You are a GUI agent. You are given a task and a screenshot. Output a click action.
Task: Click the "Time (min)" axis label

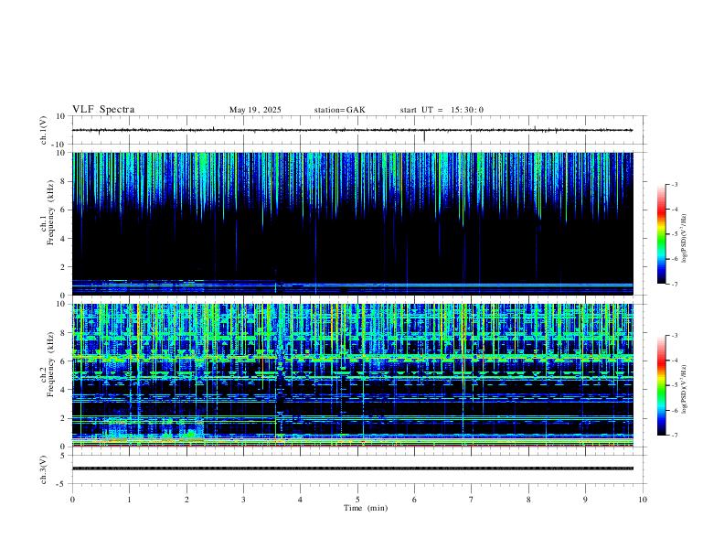click(x=366, y=508)
